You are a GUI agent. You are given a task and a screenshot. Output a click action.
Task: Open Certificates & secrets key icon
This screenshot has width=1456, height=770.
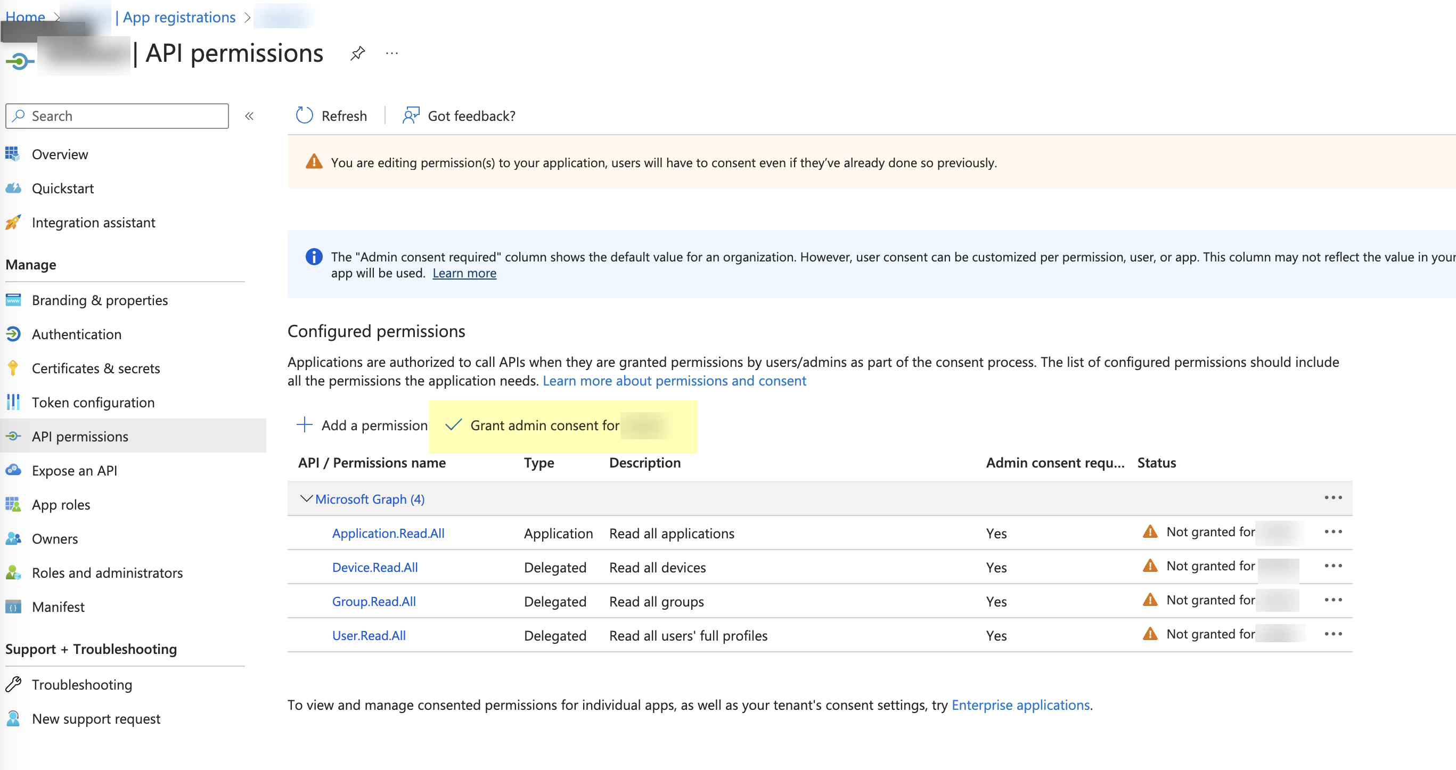[x=13, y=368]
